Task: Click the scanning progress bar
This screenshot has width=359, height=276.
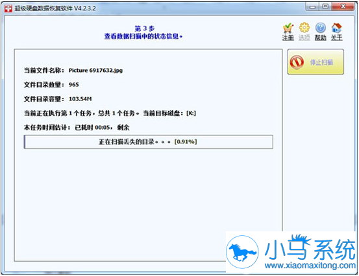Action: [149, 142]
